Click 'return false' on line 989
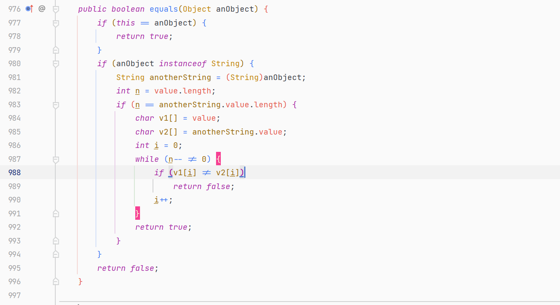560x305 pixels. pos(202,186)
